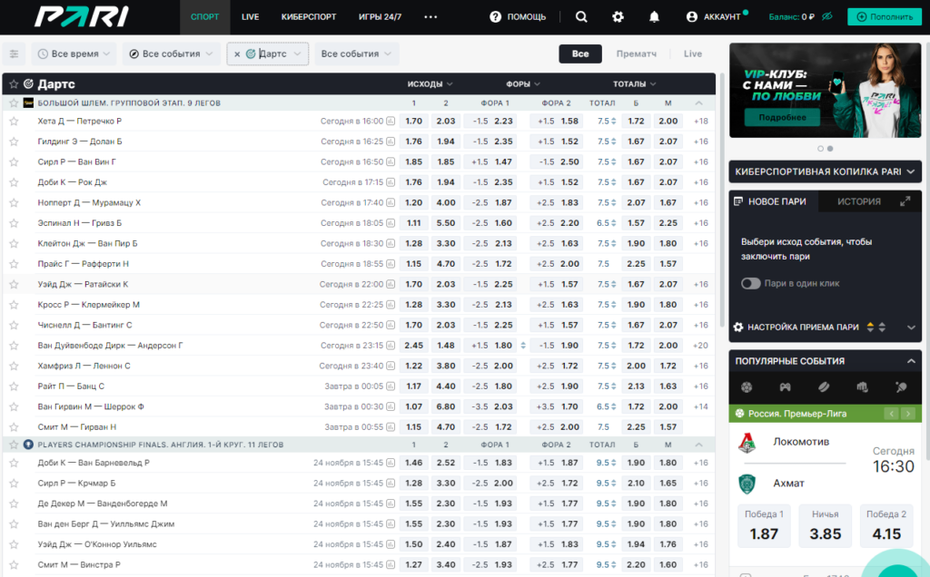Open the filter sliders icon

point(15,54)
